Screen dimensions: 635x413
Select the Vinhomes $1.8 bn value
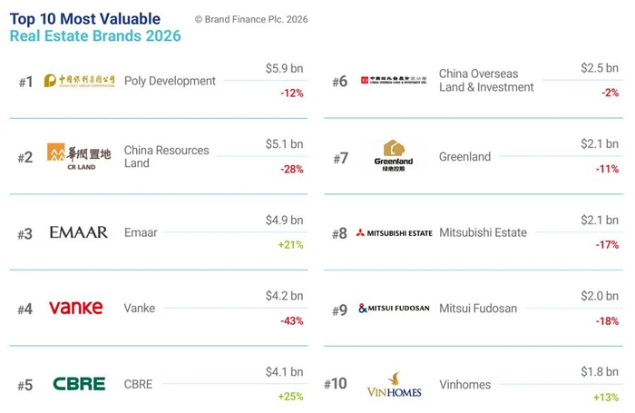point(600,371)
